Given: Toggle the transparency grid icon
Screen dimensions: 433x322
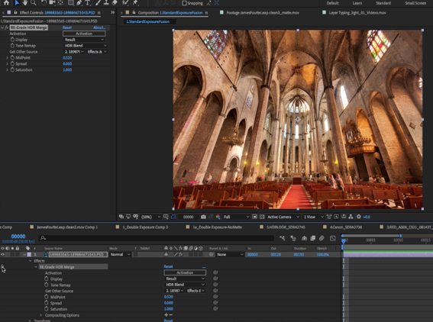Looking at the screenshot, I should pos(262,217).
